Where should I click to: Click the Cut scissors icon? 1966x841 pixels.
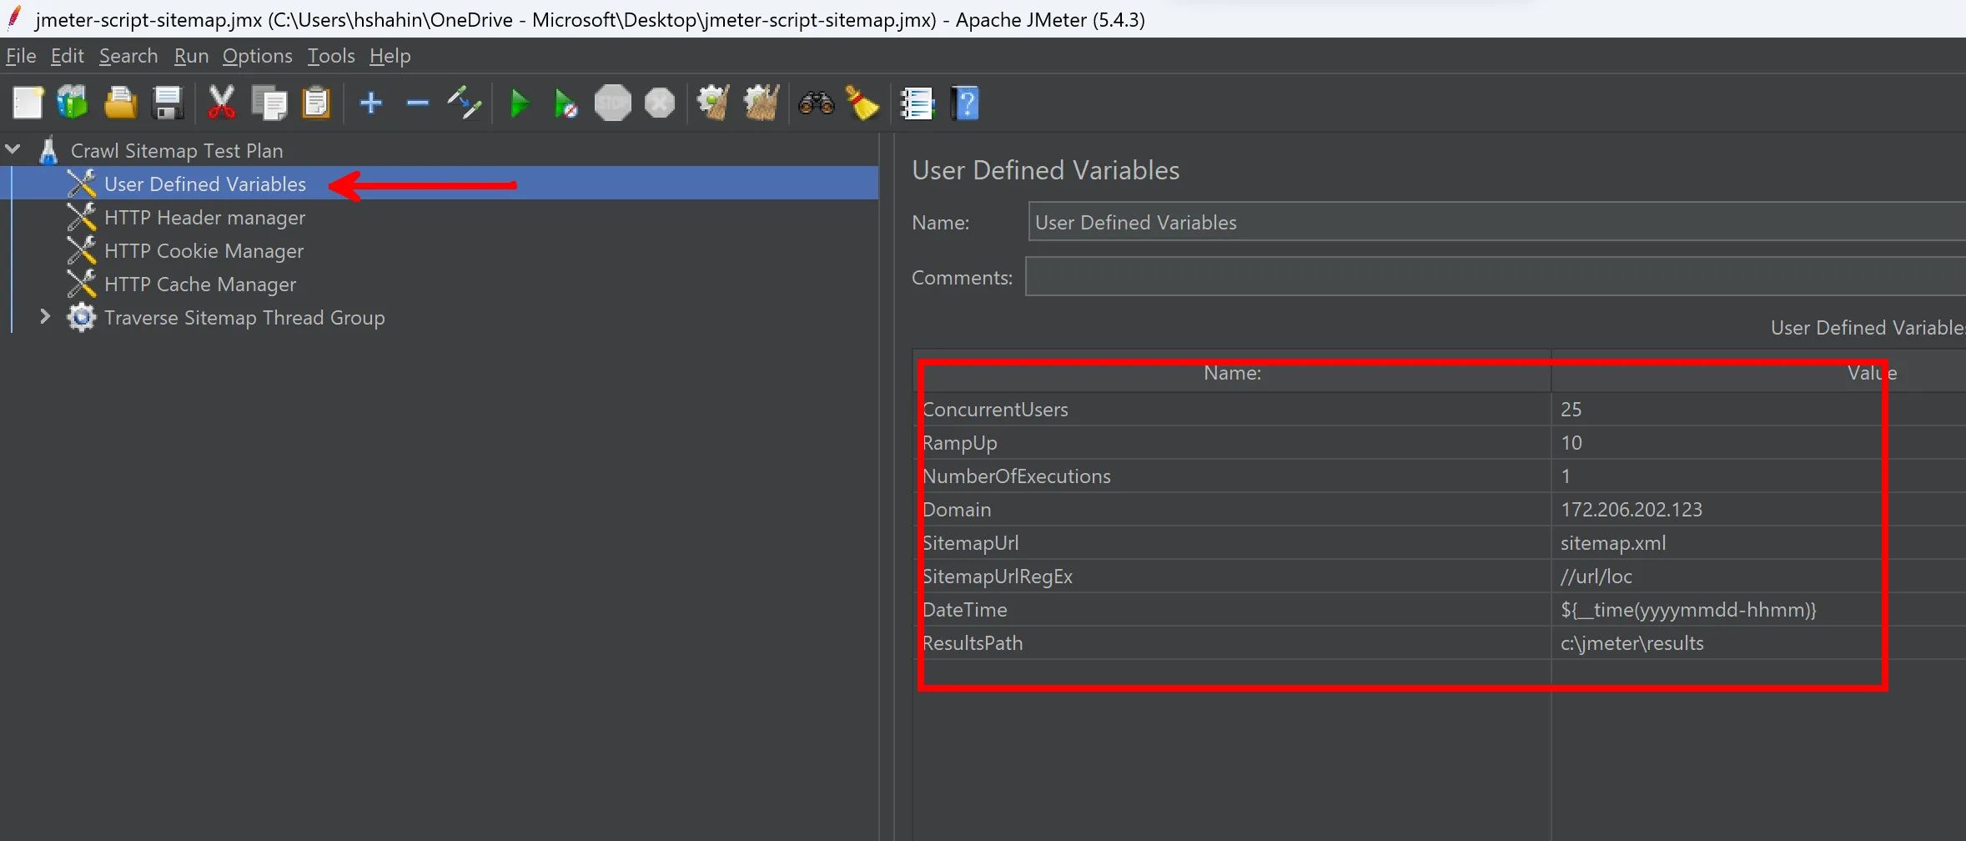(x=221, y=103)
